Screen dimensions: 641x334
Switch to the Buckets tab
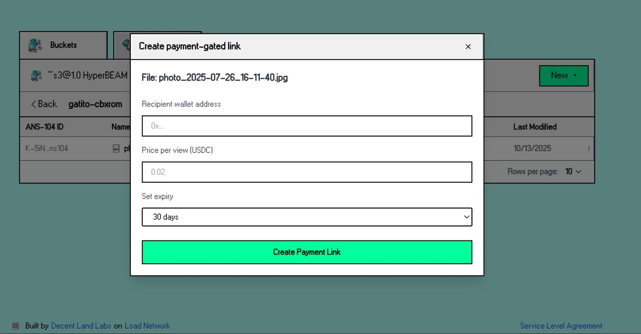[x=63, y=45]
